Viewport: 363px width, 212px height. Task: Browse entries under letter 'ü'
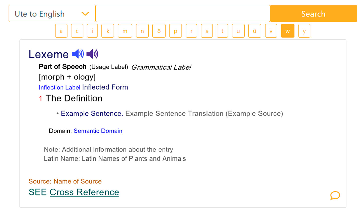(x=254, y=31)
